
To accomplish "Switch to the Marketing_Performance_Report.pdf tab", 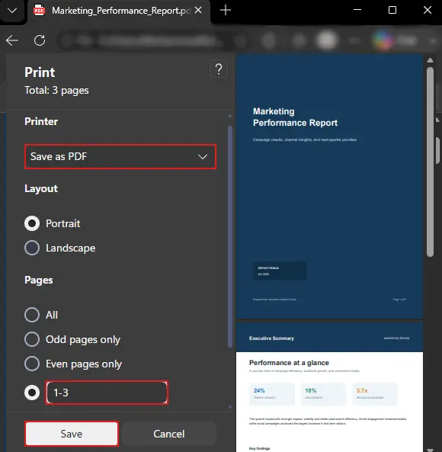I will 119,11.
